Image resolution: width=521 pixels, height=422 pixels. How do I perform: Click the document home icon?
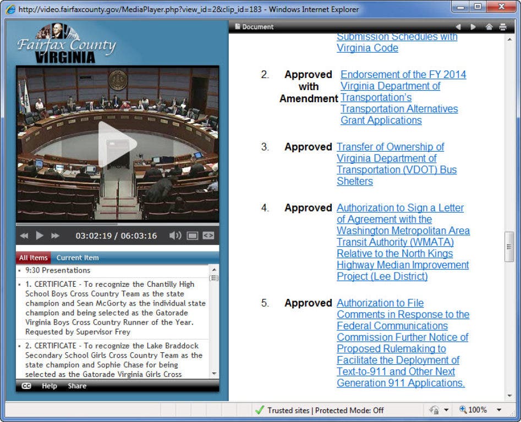pos(489,27)
